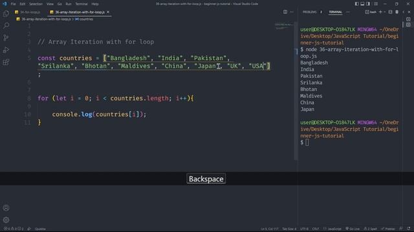
Task: Switch to the Problems panel tab
Action: [x=312, y=12]
